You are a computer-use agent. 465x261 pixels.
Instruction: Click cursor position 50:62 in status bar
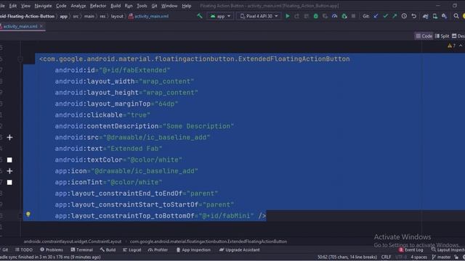point(347,257)
